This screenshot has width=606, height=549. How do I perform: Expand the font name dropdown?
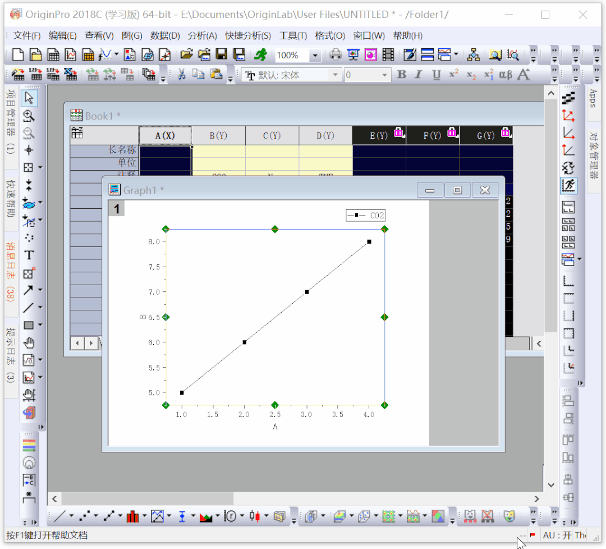click(x=335, y=75)
